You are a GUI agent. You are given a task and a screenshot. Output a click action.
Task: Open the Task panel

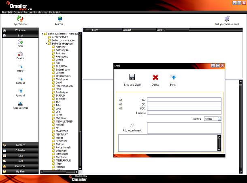click(20, 156)
